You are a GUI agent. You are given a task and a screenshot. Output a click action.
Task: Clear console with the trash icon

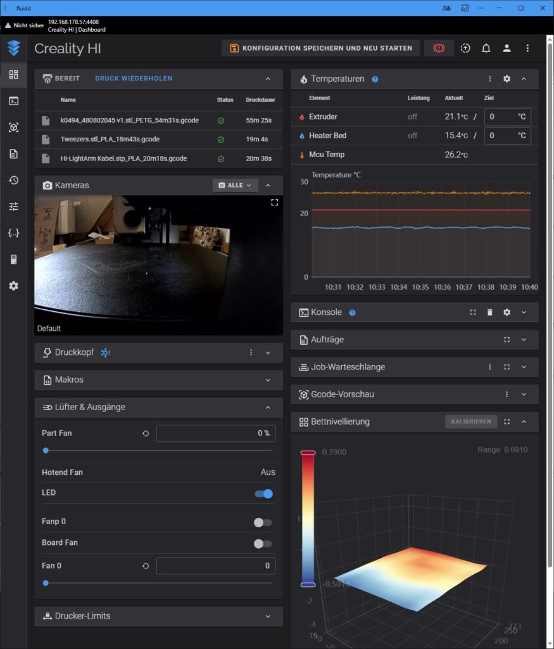(489, 312)
